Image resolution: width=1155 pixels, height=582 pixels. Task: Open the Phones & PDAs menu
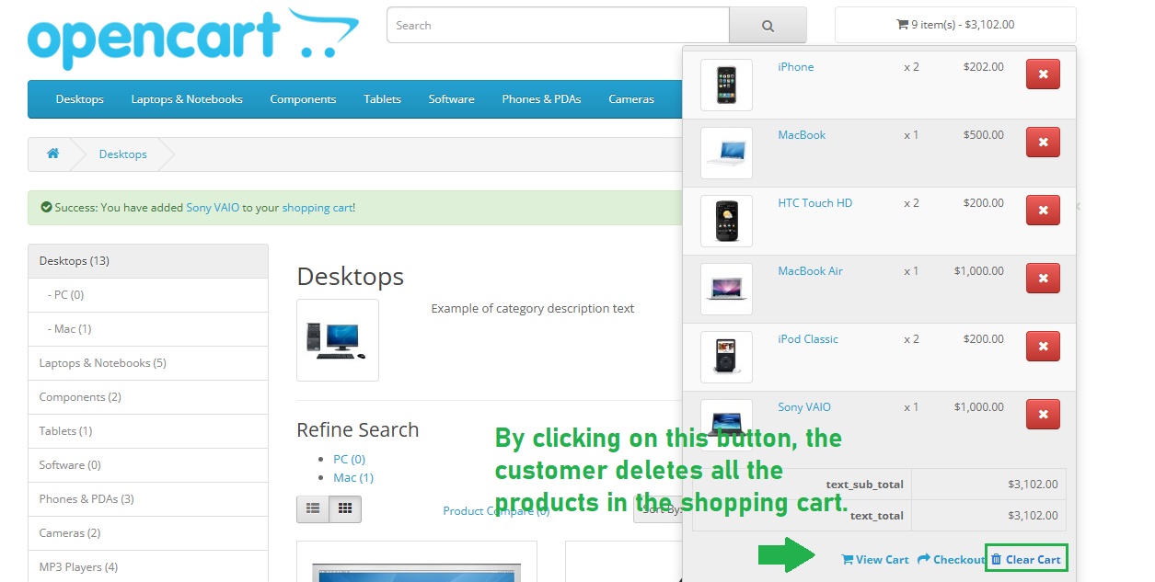[541, 99]
